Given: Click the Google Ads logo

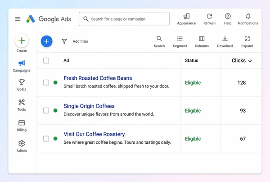Looking at the screenshot, I should [49, 19].
